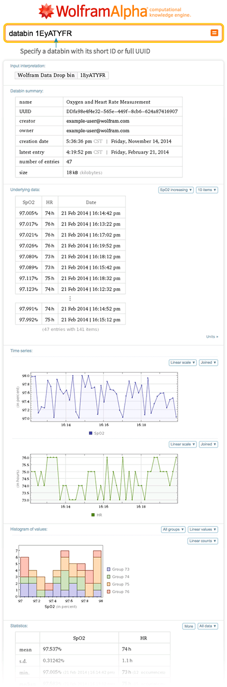Screen dimensions: 227x687
Task: Click the Wolfram Alpha star logo
Action: click(47, 10)
